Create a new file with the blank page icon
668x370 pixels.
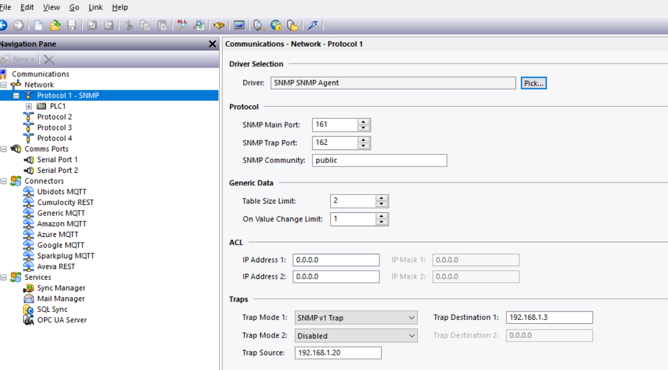tap(39, 25)
